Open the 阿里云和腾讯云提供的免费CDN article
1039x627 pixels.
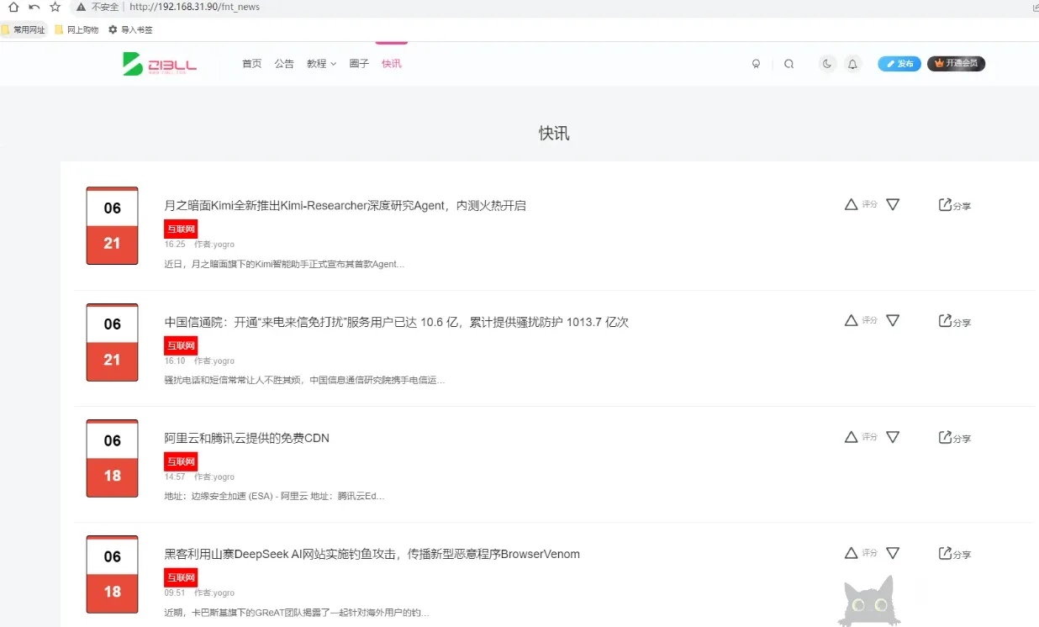[246, 439]
